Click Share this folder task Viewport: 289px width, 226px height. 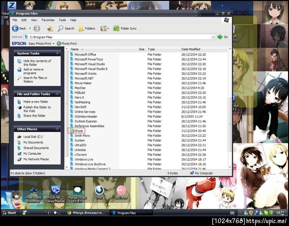pos(34,116)
